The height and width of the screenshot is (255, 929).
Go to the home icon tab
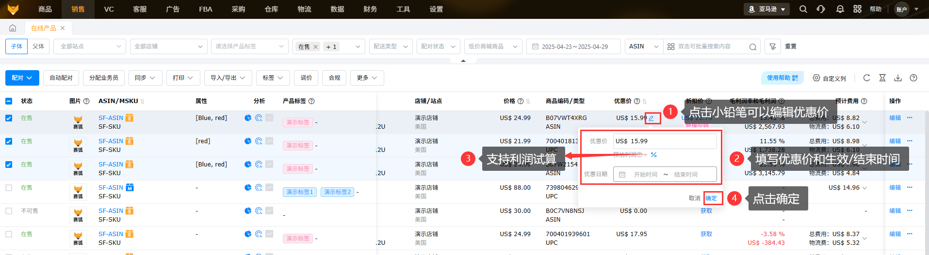click(13, 28)
